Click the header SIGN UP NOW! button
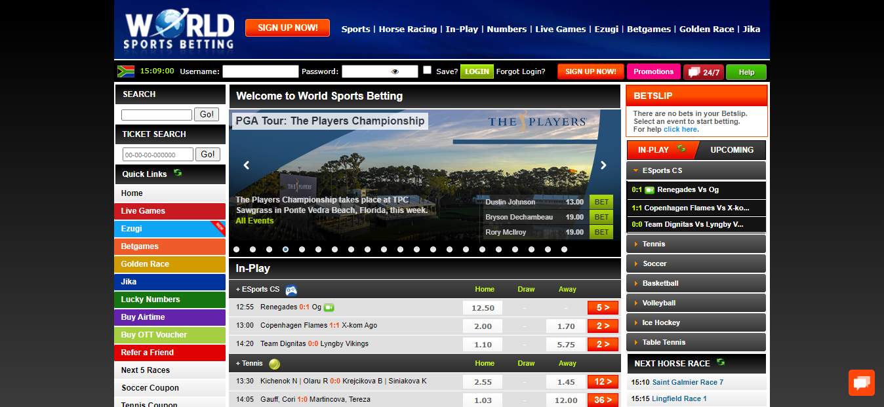884x407 pixels. (x=287, y=28)
